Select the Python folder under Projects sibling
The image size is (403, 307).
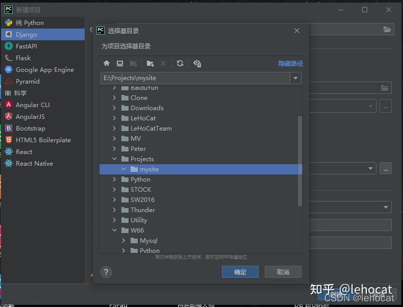140,180
